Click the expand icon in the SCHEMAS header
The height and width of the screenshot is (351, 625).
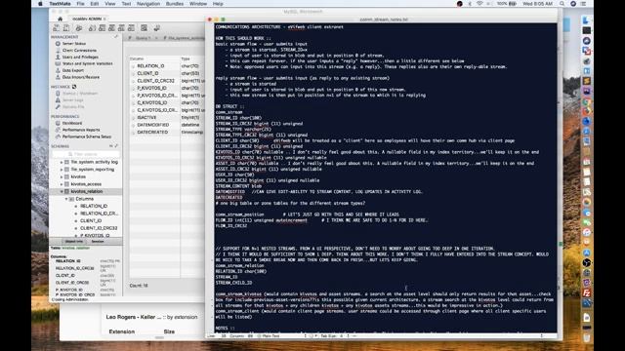(116, 146)
